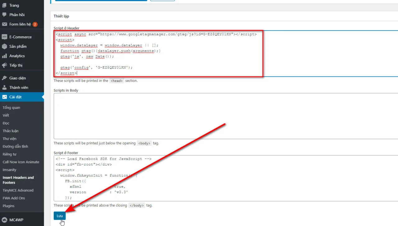Go to Thư viện settings page
398x226 pixels.
10,139
